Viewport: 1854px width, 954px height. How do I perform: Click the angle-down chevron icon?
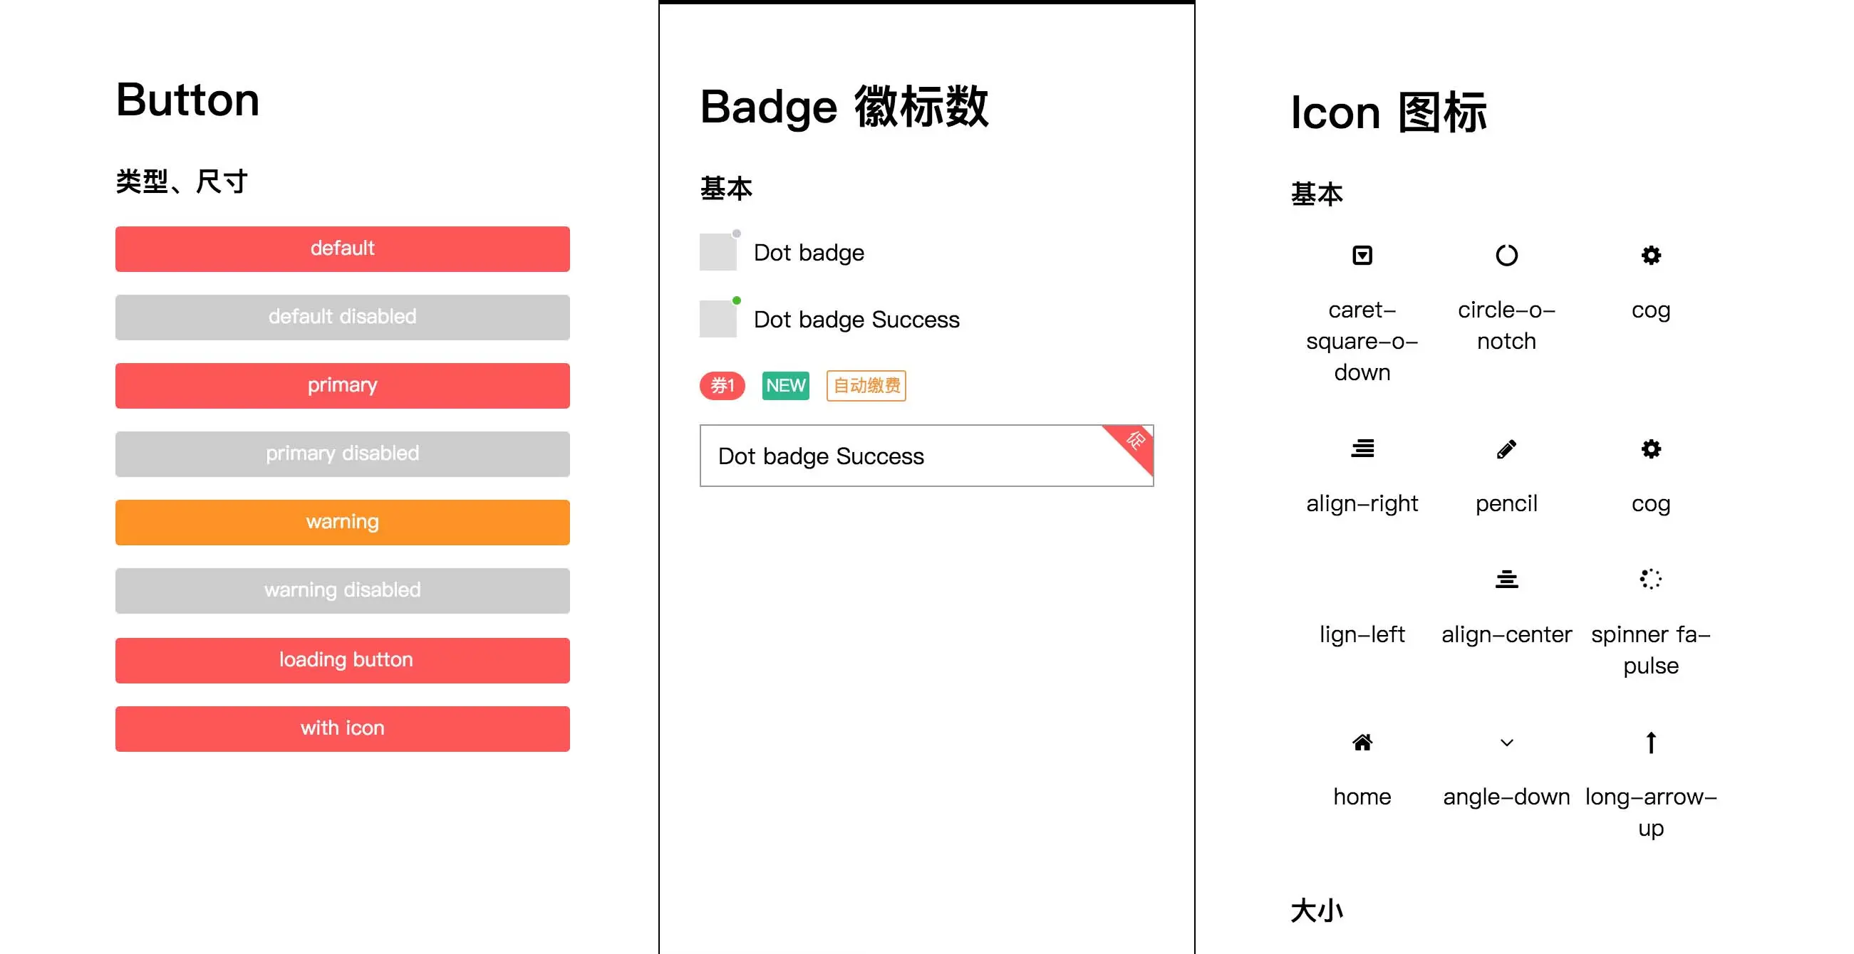[1506, 742]
